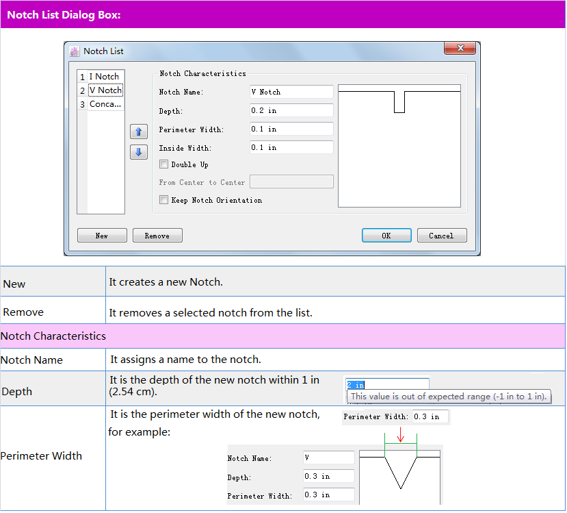Select V Notch in the notch list
This screenshot has width=567, height=513.
tap(105, 90)
